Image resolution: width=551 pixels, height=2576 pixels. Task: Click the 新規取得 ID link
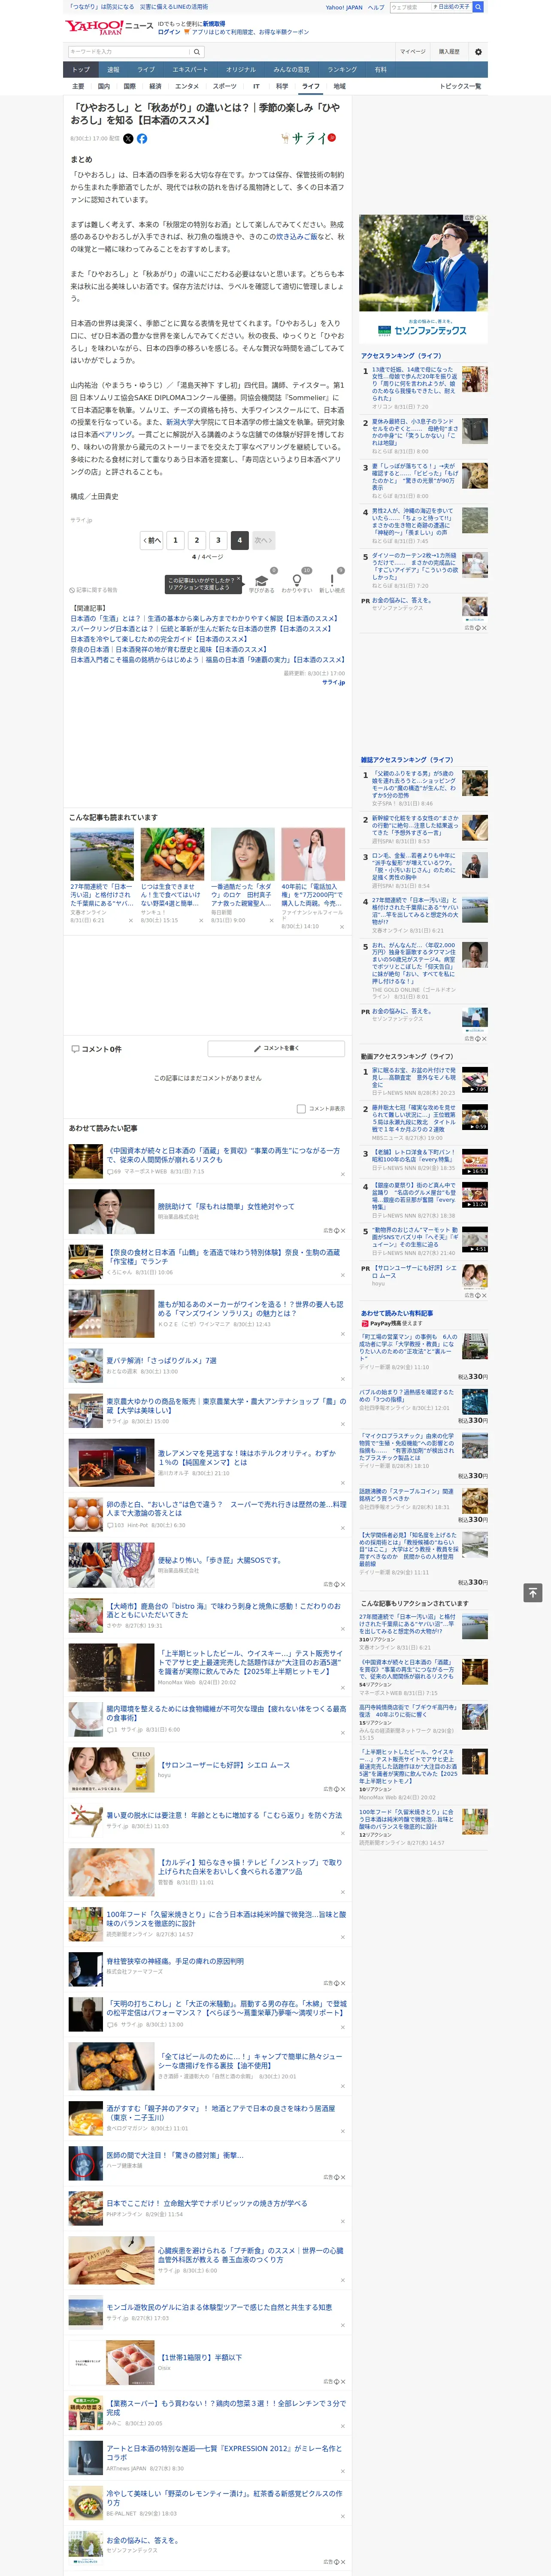214,23
